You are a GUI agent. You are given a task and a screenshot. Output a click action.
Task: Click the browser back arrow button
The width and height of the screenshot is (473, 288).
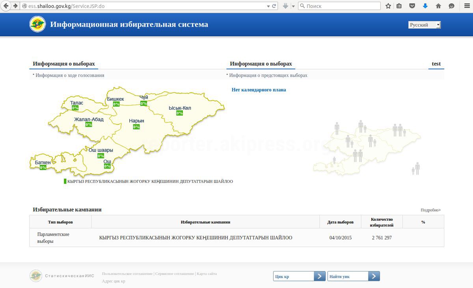[6, 6]
